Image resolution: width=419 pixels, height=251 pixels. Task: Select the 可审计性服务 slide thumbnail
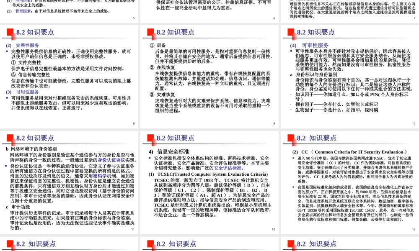(x=350, y=75)
